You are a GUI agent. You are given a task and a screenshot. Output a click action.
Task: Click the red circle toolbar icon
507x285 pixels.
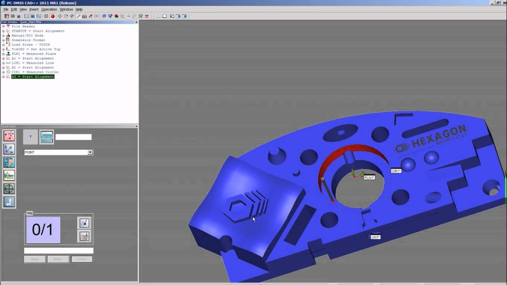coord(52,16)
